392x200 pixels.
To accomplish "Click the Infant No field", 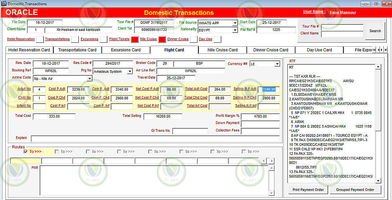I will tap(39, 107).
